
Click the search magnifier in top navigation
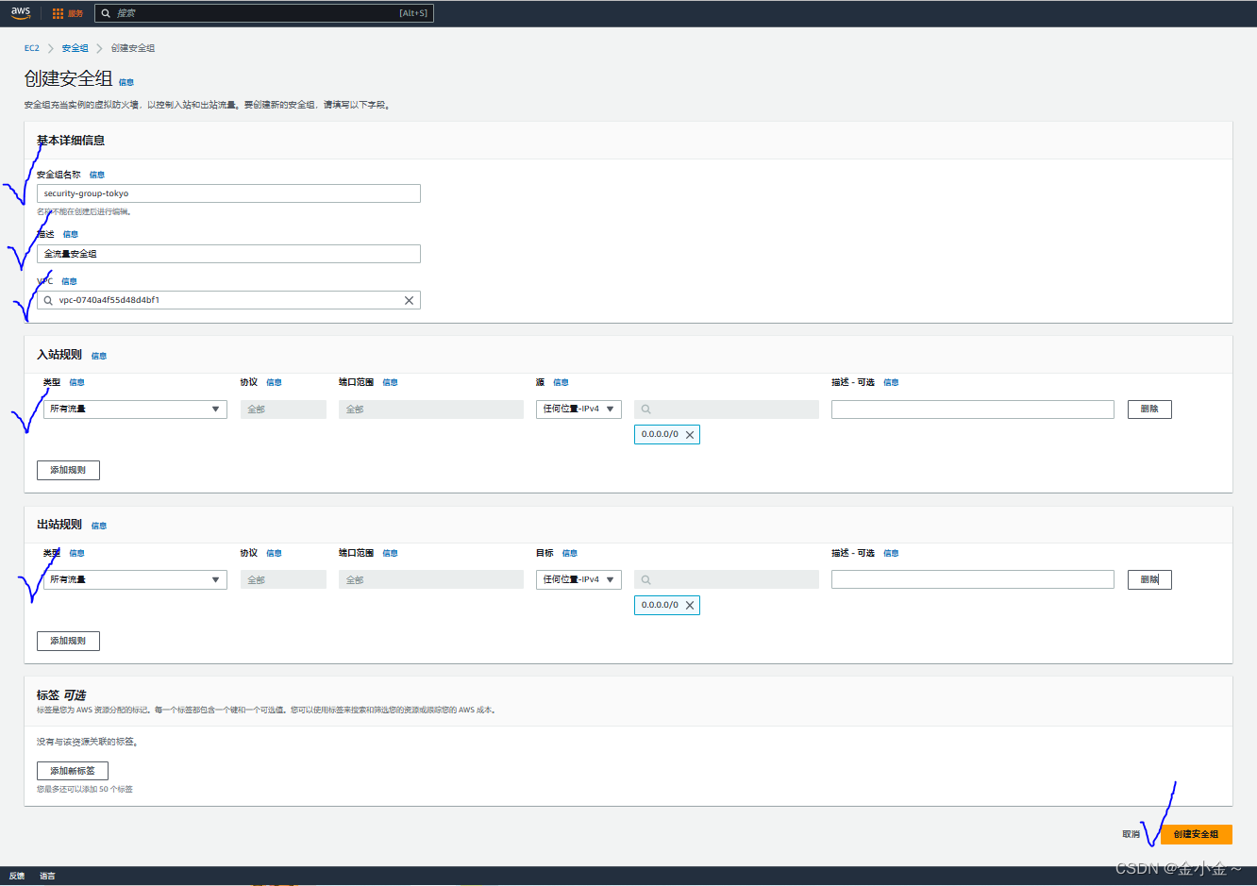(x=104, y=12)
